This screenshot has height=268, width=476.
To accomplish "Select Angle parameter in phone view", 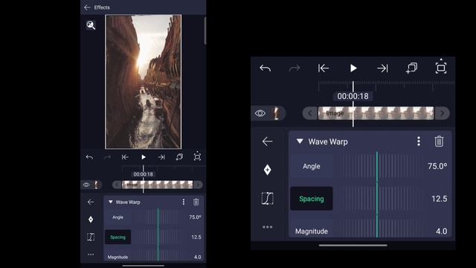I will point(118,217).
